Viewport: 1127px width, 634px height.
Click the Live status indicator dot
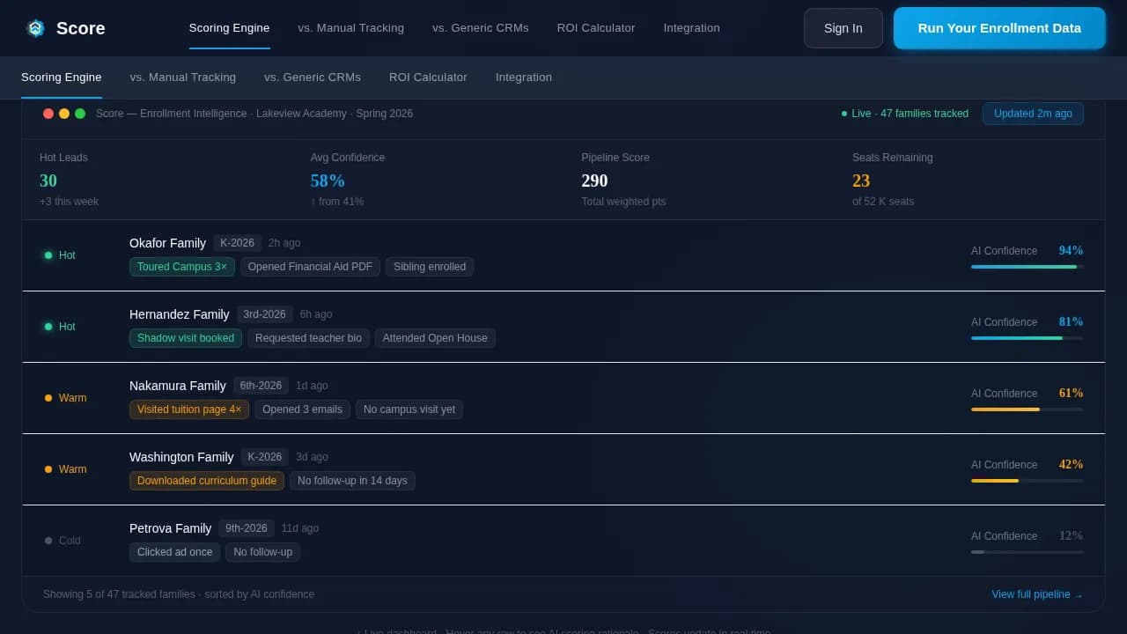[x=844, y=114]
